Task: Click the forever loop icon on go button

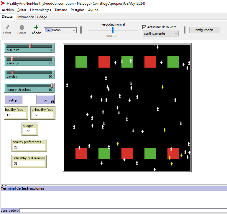Action: pos(52,102)
